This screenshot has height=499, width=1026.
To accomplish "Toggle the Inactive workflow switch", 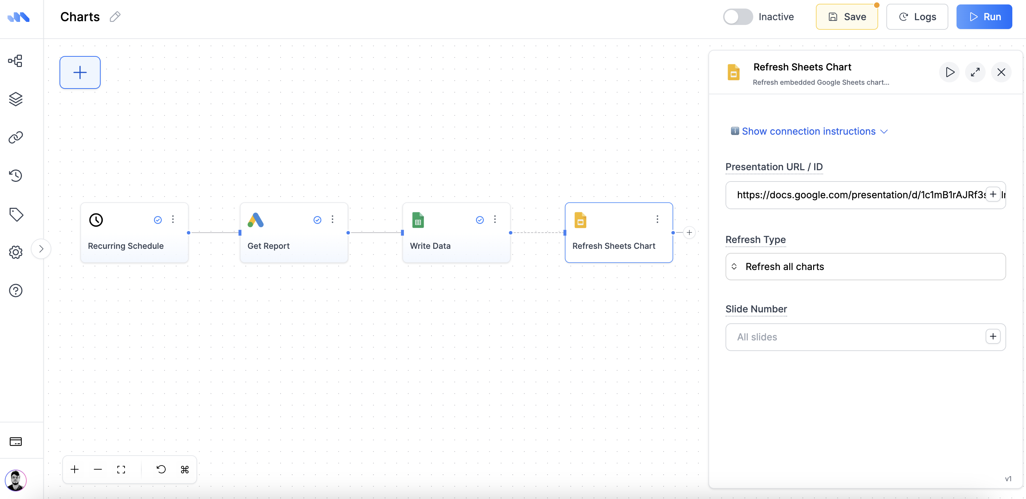I will coord(738,17).
